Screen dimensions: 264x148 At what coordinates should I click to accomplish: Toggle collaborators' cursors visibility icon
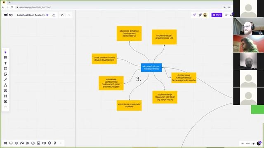coord(195,15)
